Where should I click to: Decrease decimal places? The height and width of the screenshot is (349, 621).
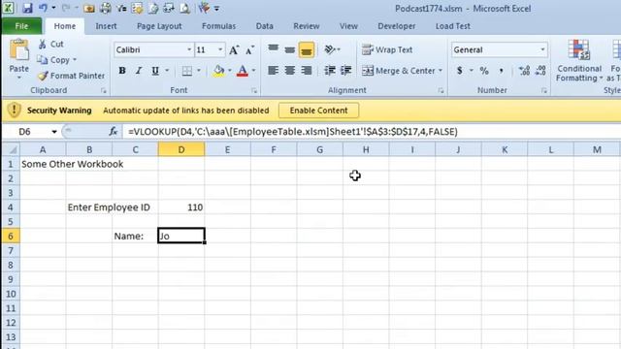(x=540, y=71)
